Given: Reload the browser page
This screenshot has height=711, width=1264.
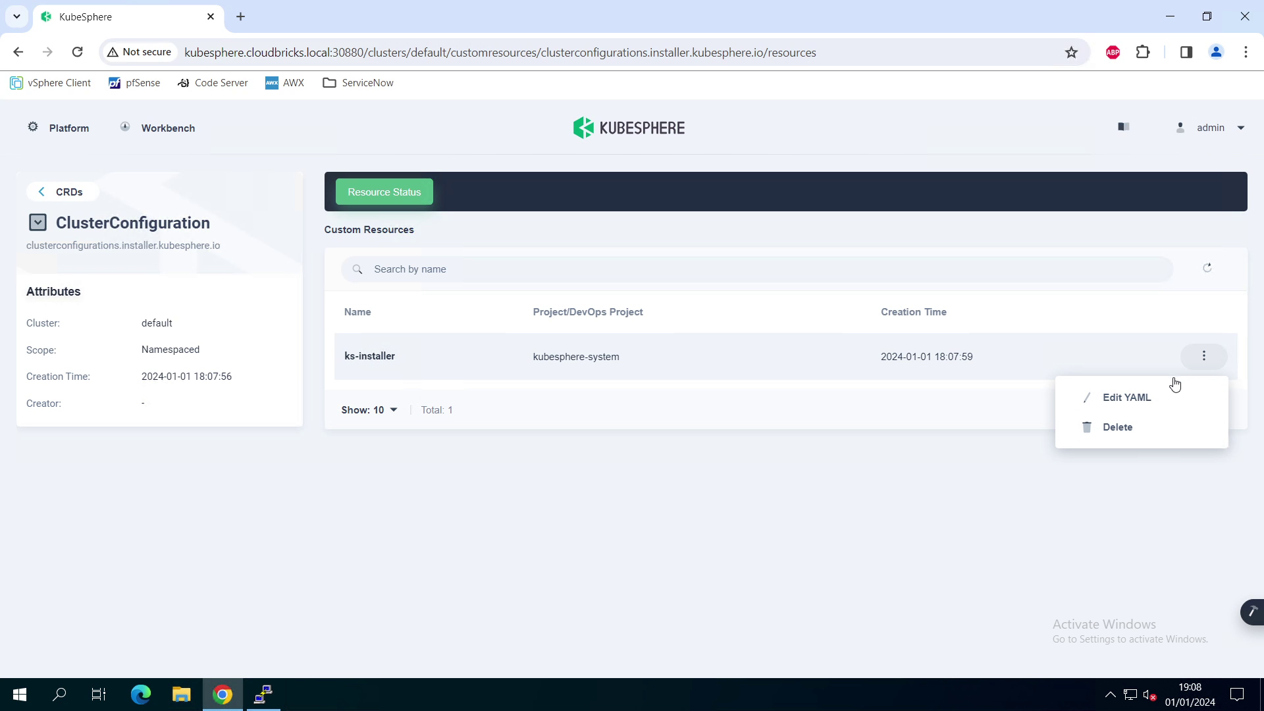Looking at the screenshot, I should click(77, 52).
